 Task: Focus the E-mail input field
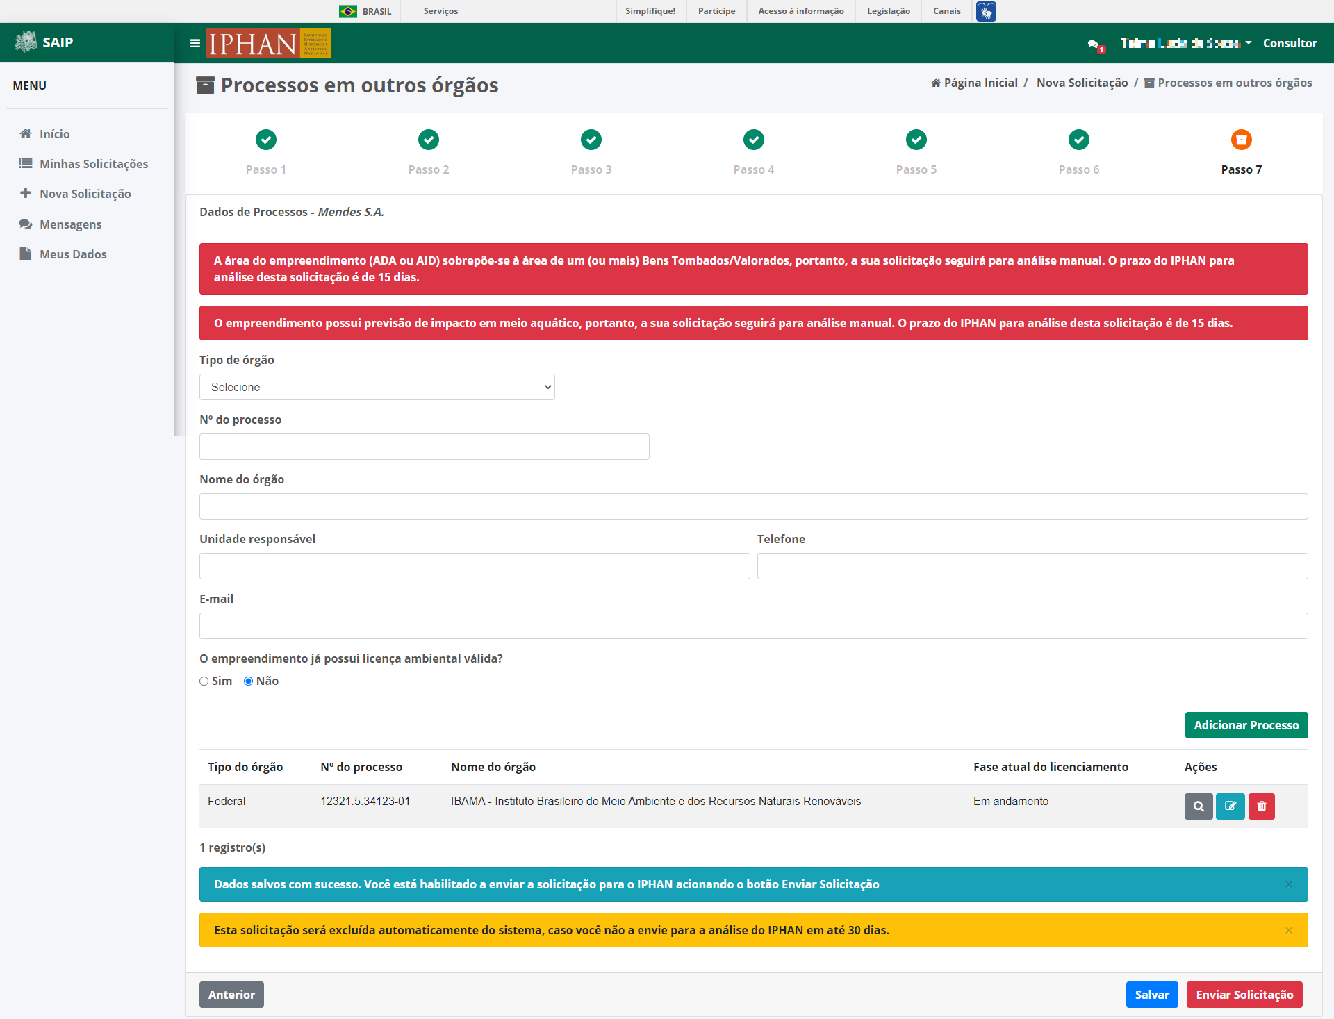point(754,626)
